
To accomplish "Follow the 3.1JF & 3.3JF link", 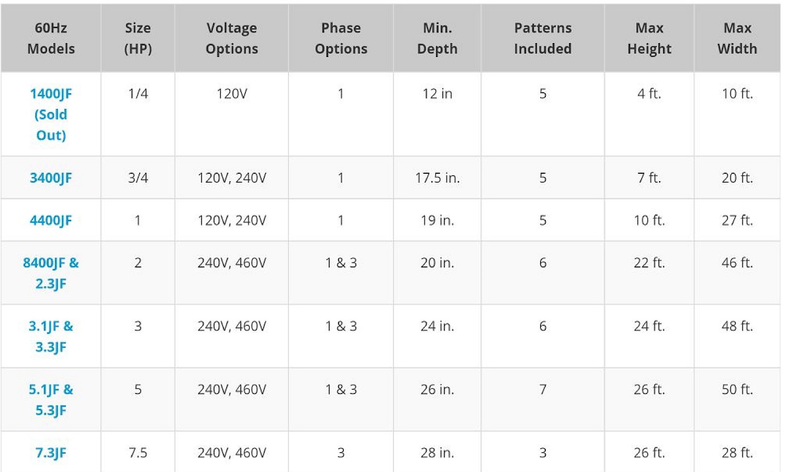I will click(51, 336).
